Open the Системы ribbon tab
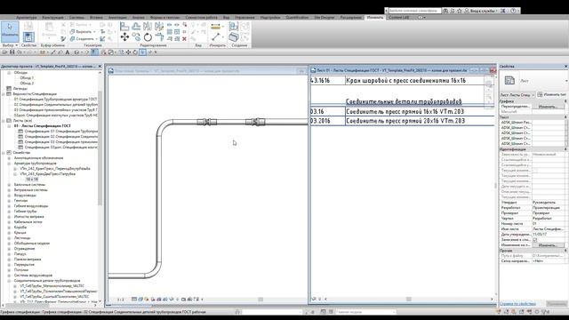This screenshot has width=569, height=320. (76, 17)
